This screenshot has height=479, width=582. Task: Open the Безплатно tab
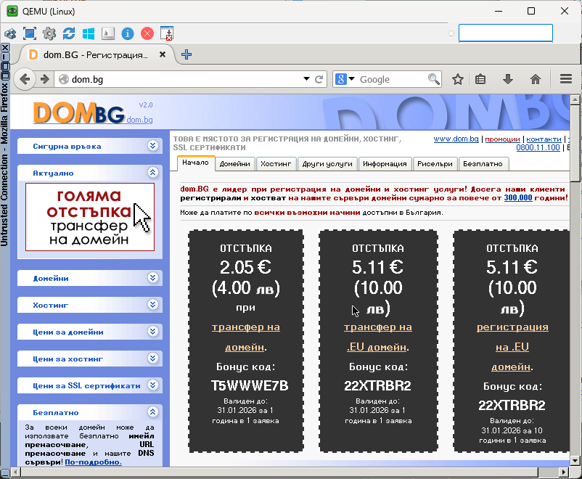click(483, 164)
